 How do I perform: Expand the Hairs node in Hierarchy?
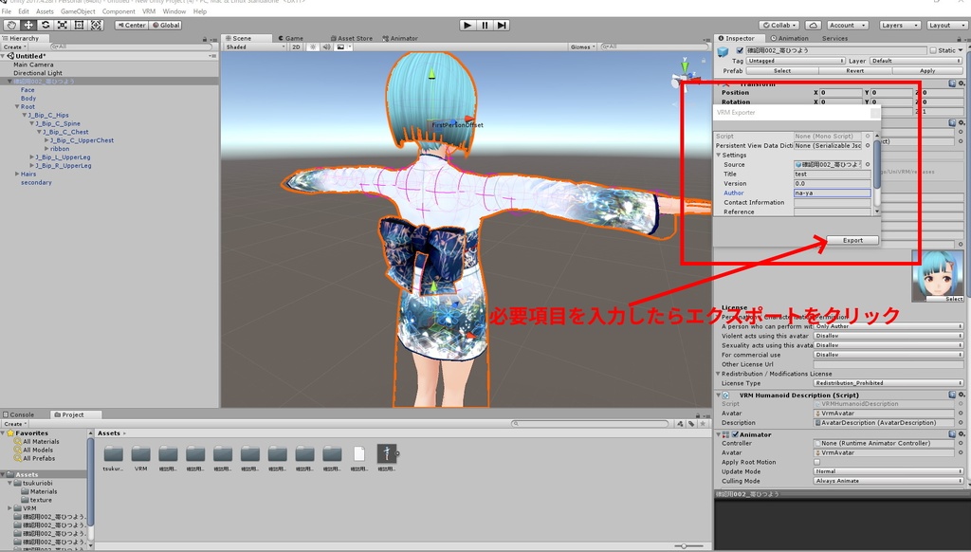(17, 175)
